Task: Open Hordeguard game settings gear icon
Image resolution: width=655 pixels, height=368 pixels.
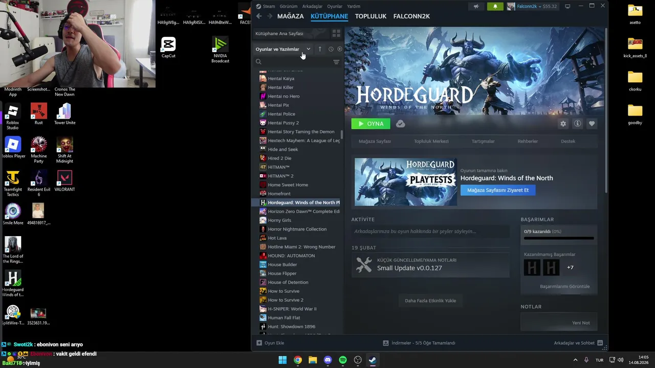Action: tap(563, 124)
